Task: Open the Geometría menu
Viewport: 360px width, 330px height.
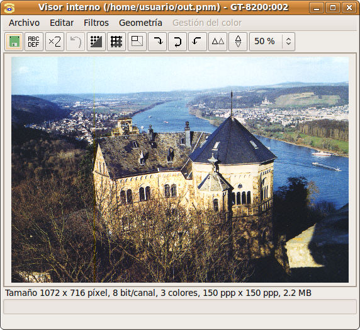Action: tap(140, 23)
